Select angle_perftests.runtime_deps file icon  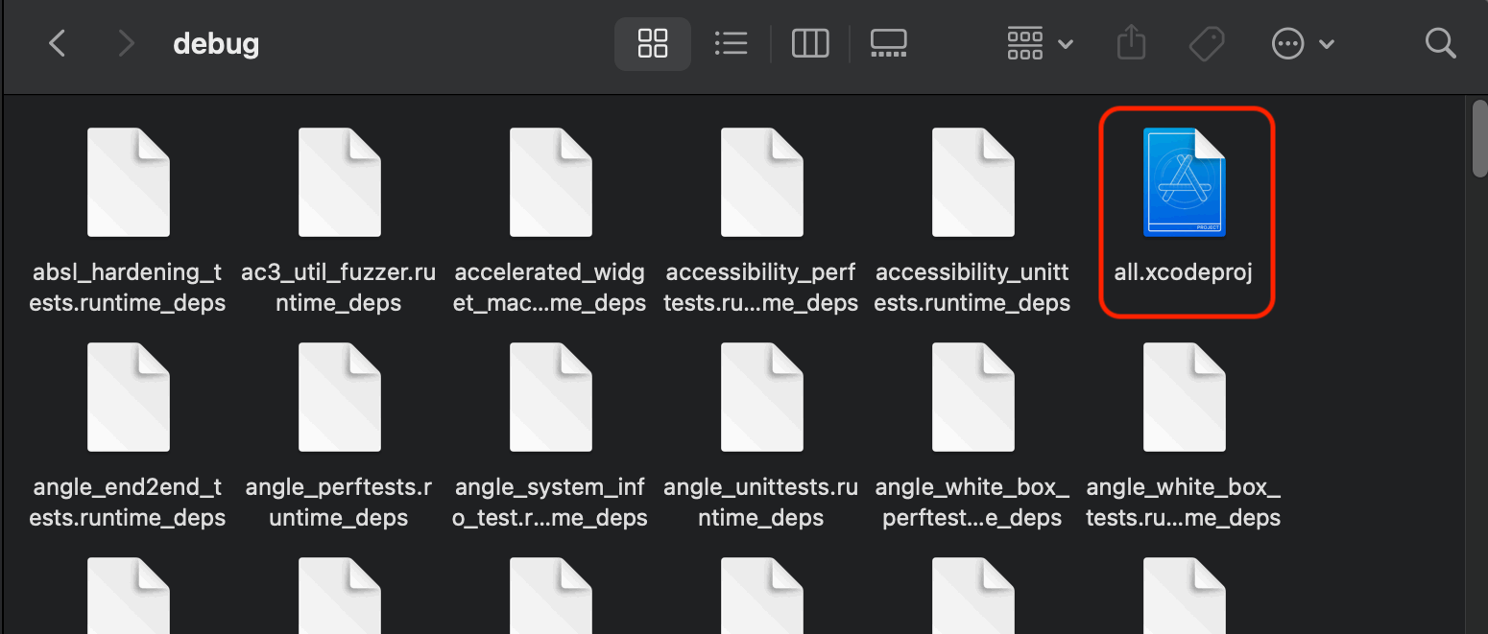(x=340, y=397)
